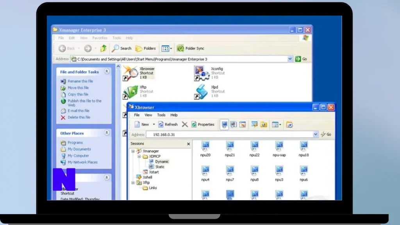
Task: Click Folder Sync in the Explorer toolbar
Action: (191, 48)
